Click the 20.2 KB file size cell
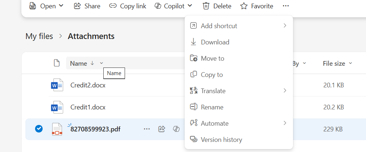Screen dimensions: 366x152 click(x=333, y=107)
